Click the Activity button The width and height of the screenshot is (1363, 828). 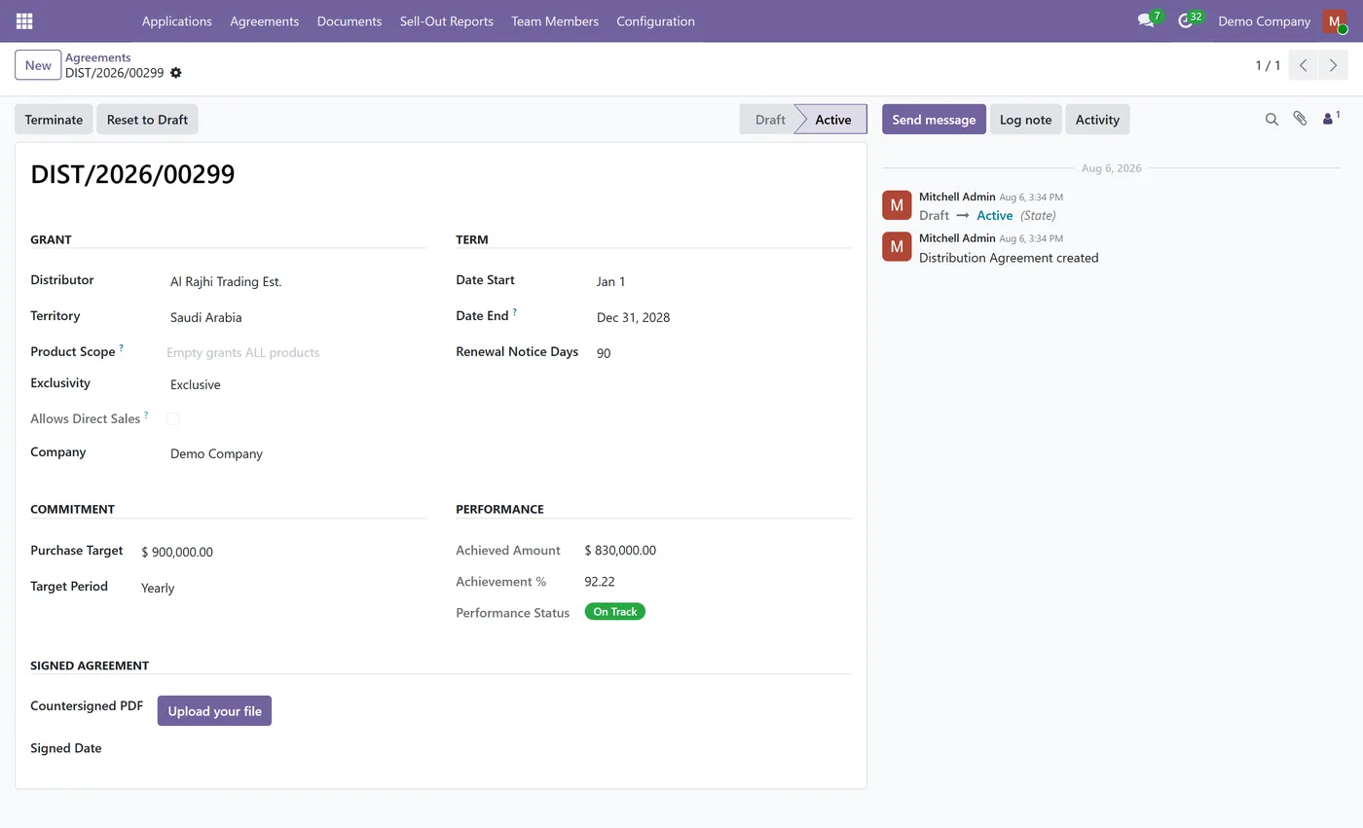(1097, 119)
